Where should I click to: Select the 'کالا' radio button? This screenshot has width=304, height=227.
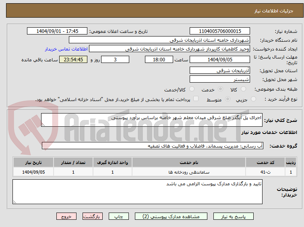pos(243,89)
